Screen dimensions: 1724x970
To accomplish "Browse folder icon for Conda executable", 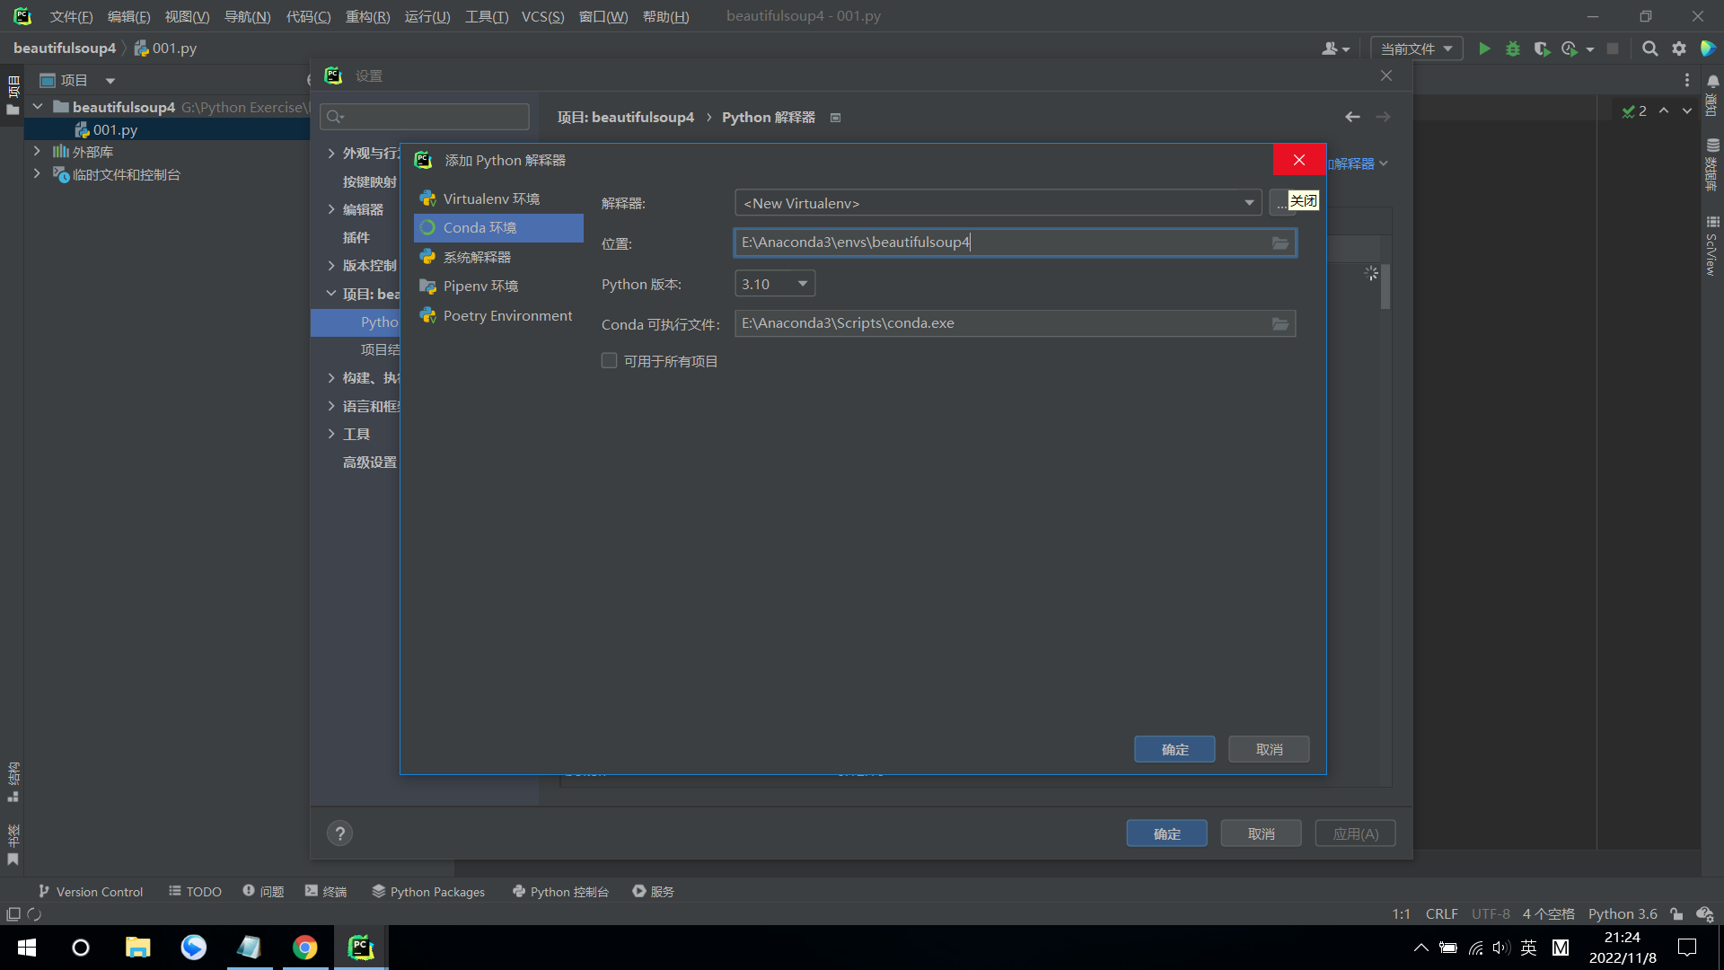I will pos(1280,323).
